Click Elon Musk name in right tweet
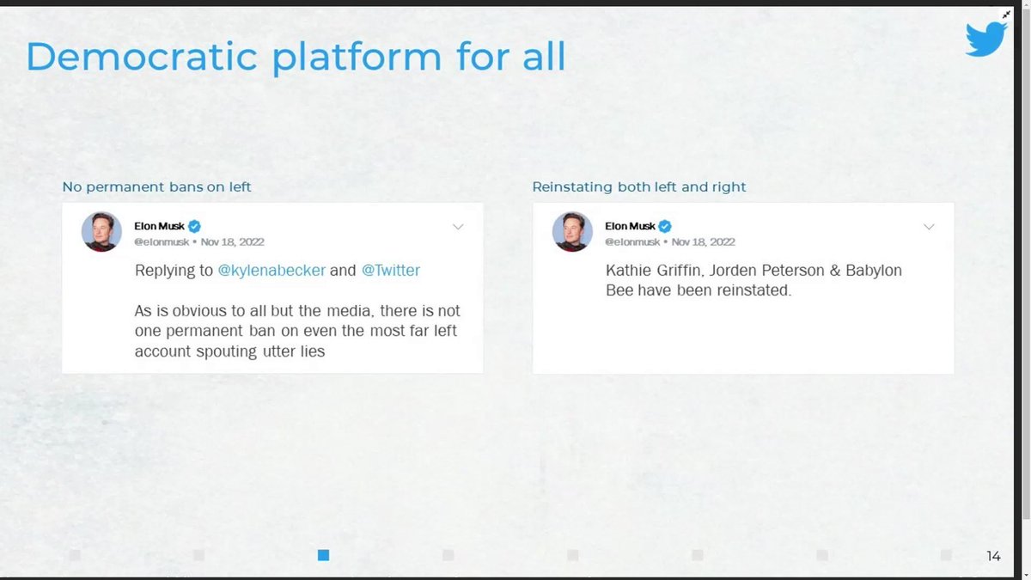 pyautogui.click(x=630, y=226)
